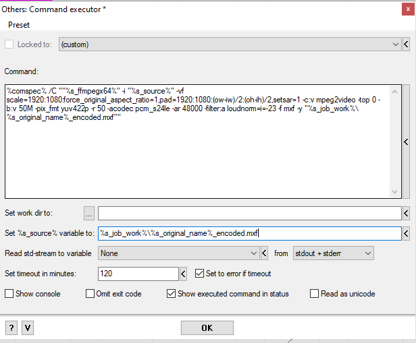Click inside the Command text area

[197, 142]
